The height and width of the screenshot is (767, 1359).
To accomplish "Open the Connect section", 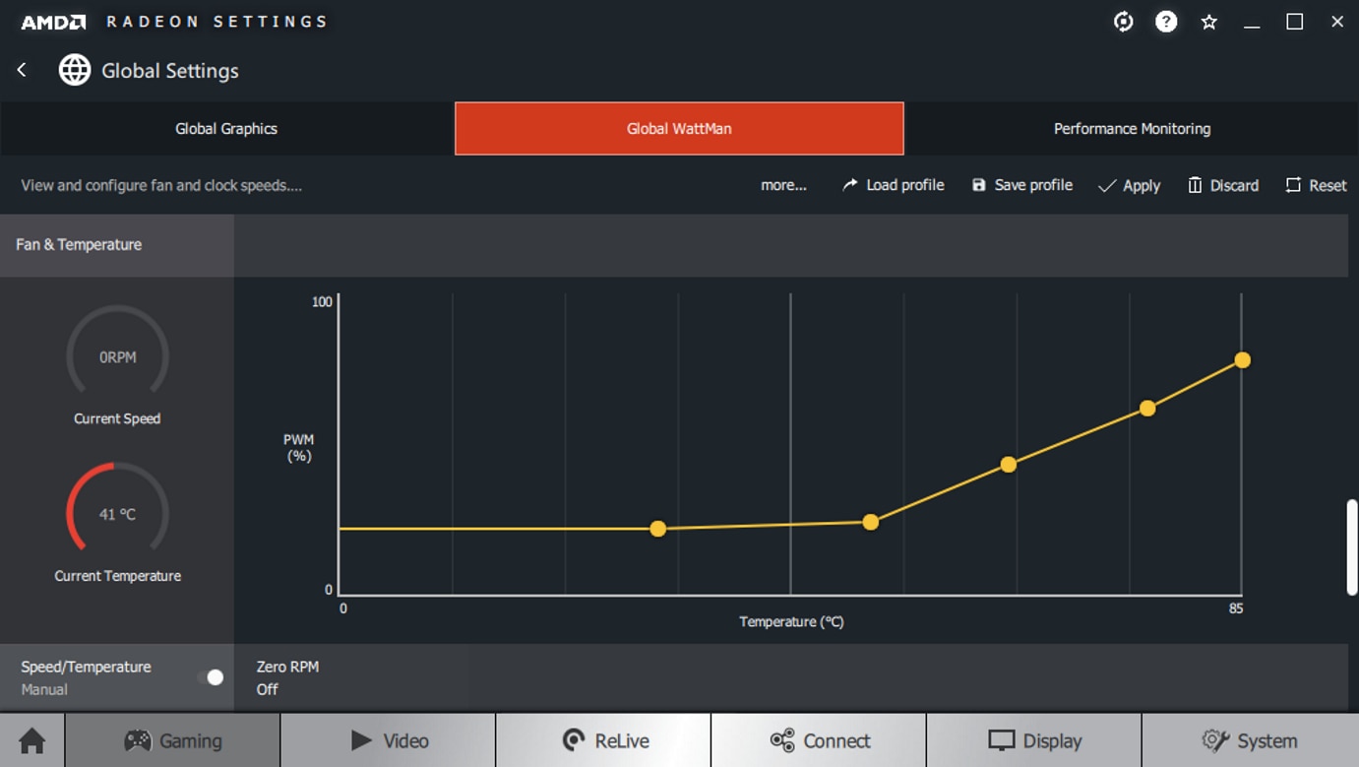I will pyautogui.click(x=819, y=740).
